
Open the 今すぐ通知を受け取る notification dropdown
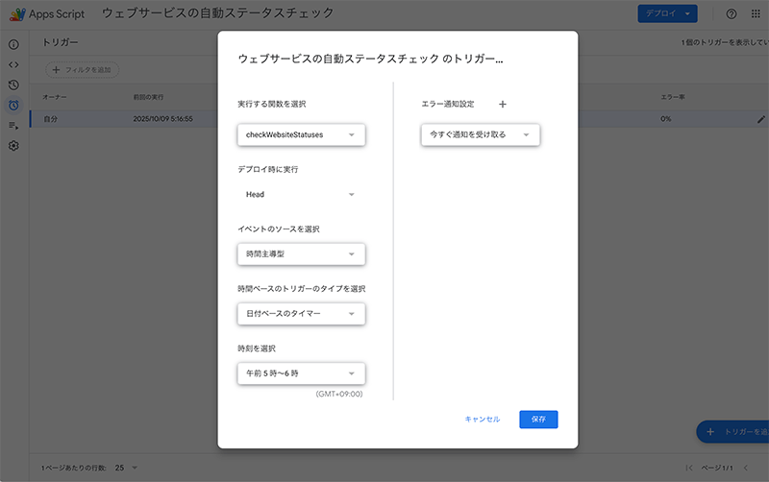[x=481, y=135]
